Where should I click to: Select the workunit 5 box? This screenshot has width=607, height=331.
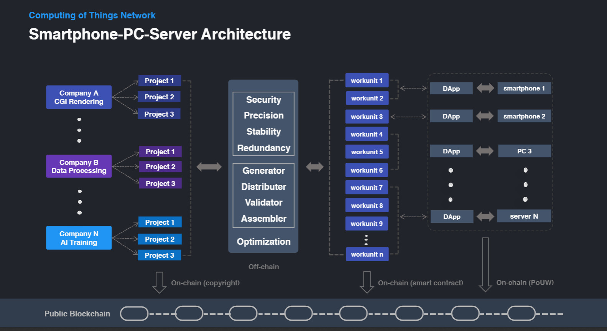367,152
